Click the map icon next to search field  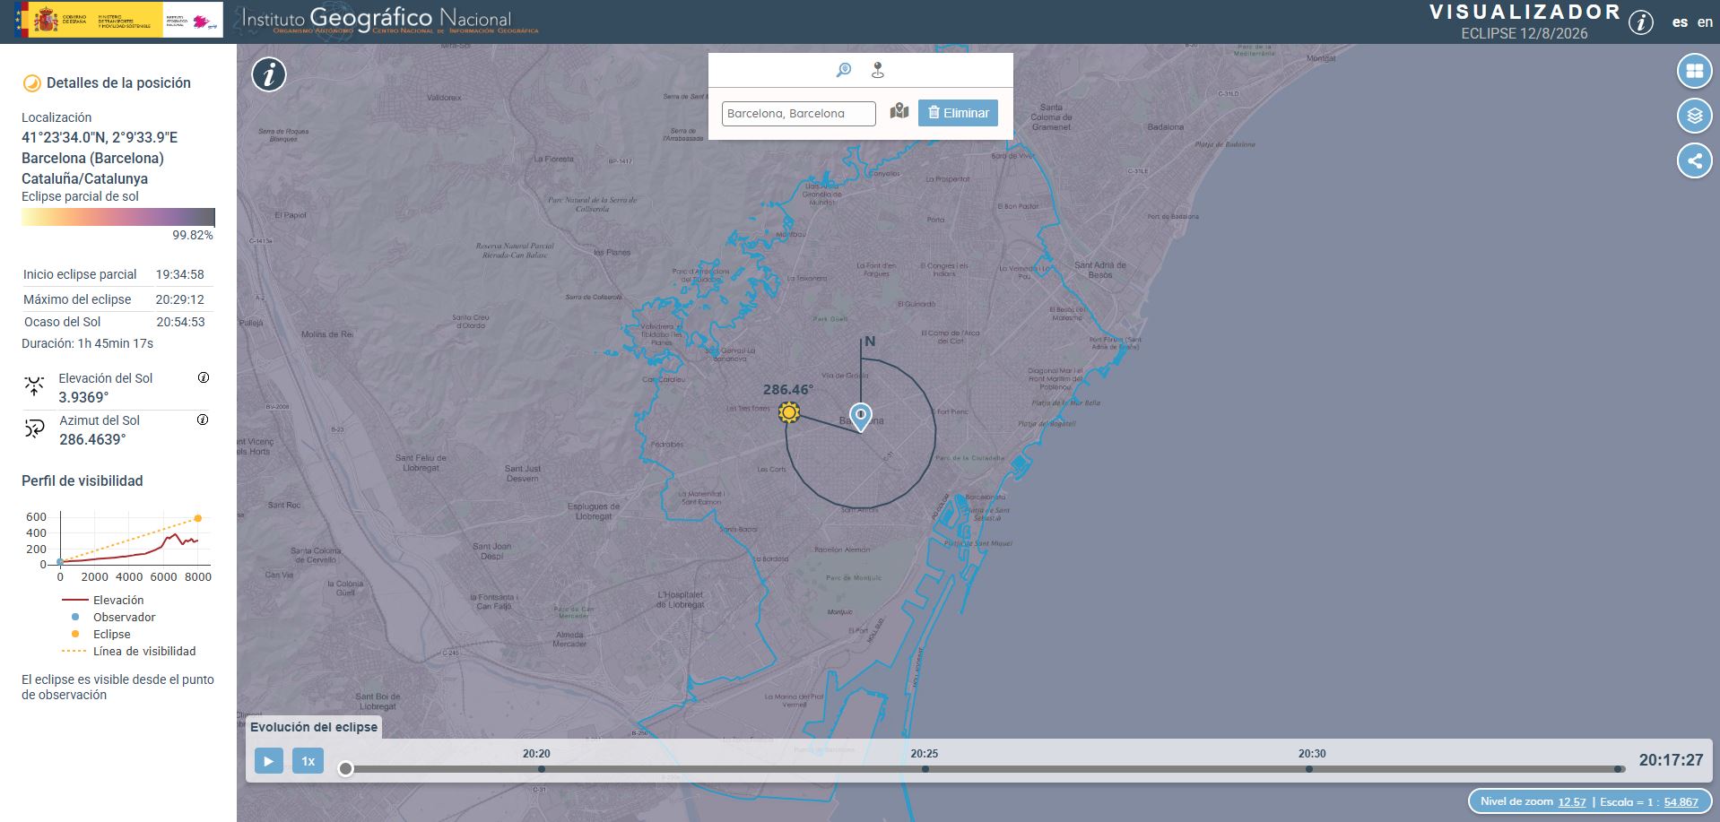(x=899, y=111)
